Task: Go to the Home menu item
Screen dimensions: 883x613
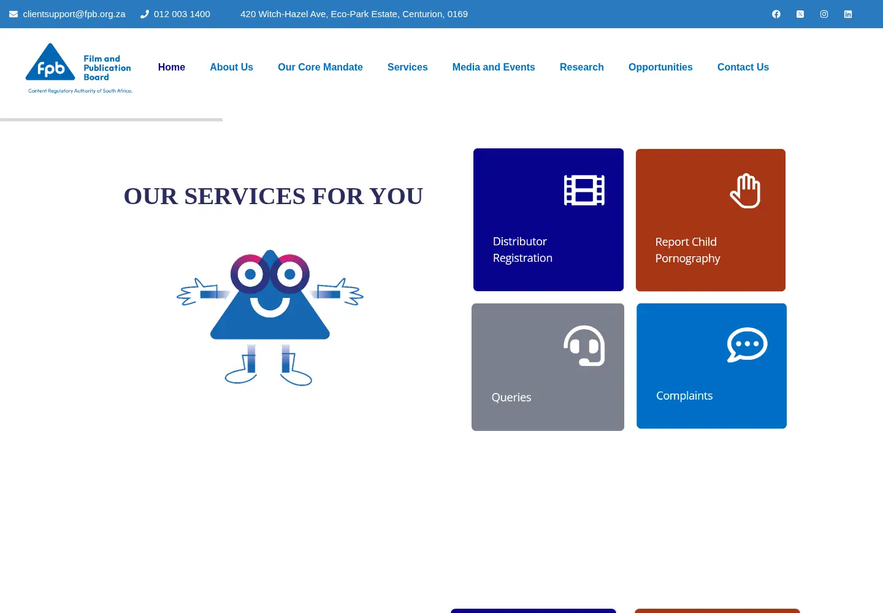Action: pyautogui.click(x=172, y=67)
